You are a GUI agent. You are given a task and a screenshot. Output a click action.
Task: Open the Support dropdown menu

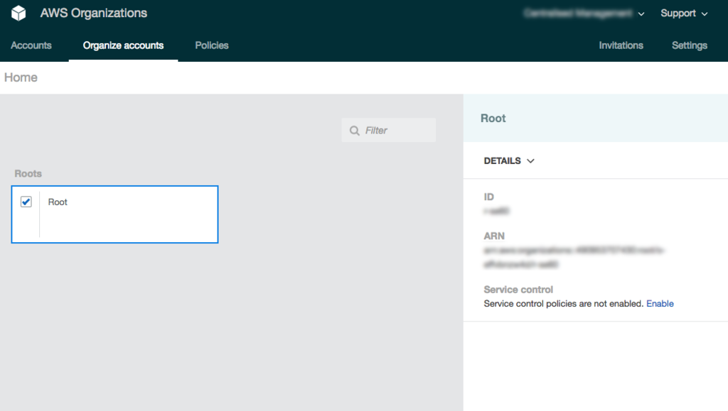click(684, 13)
